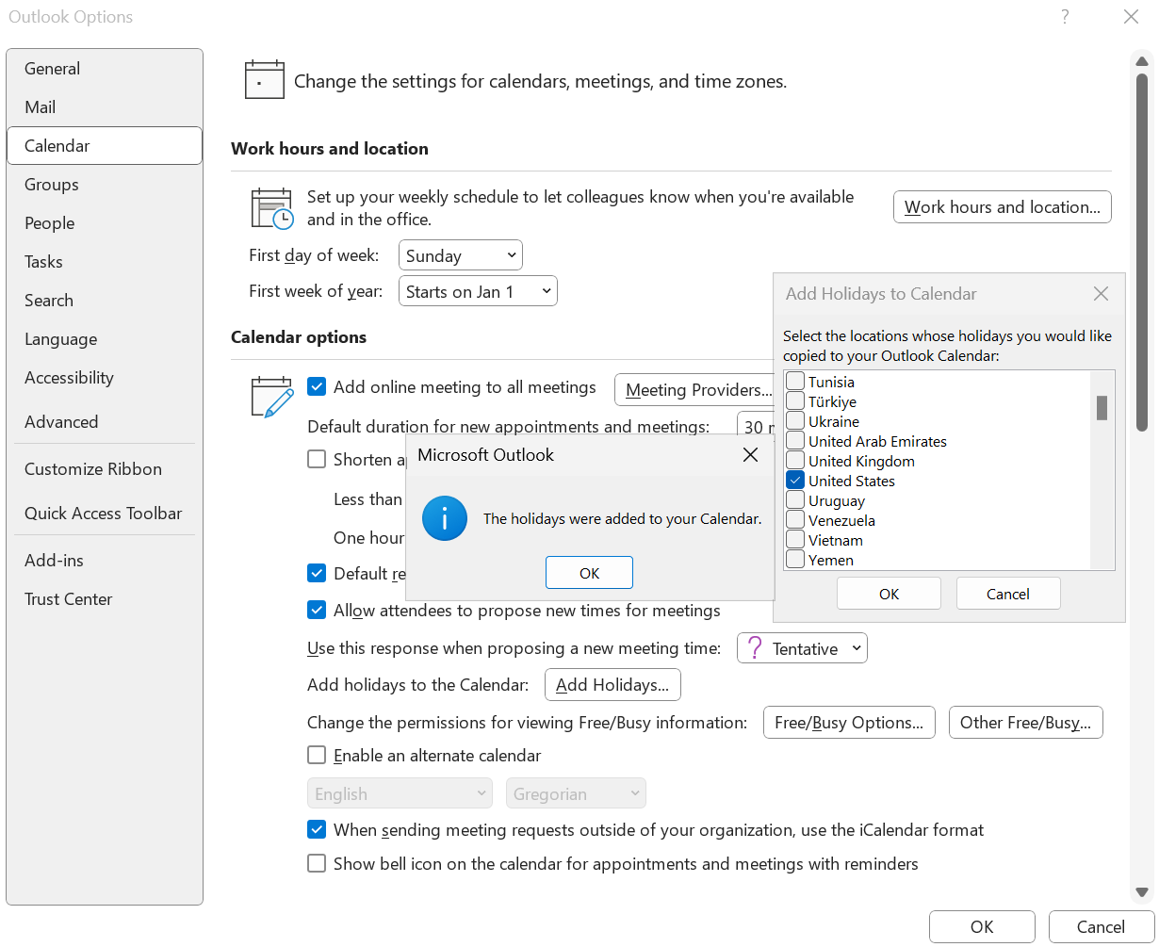Enable Shorten appointments checkbox
The width and height of the screenshot is (1159, 947).
click(318, 459)
